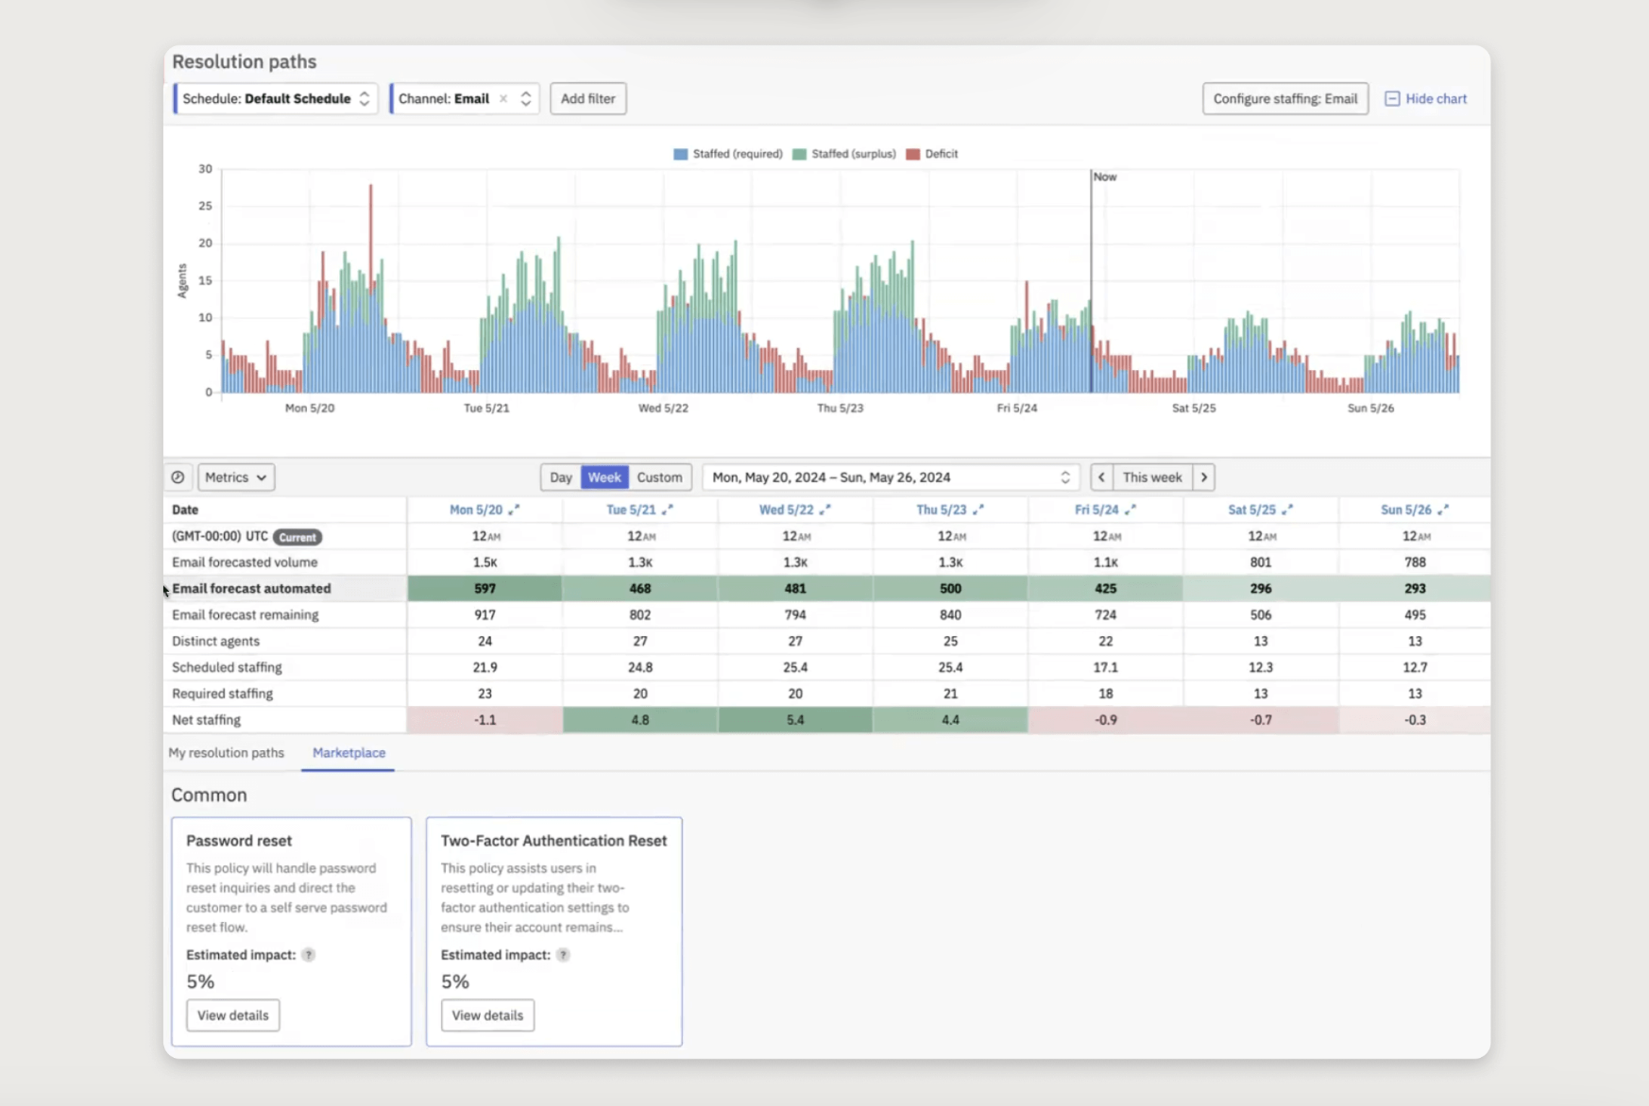Image resolution: width=1649 pixels, height=1106 pixels.
Task: Open the Metrics dropdown
Action: tap(236, 478)
